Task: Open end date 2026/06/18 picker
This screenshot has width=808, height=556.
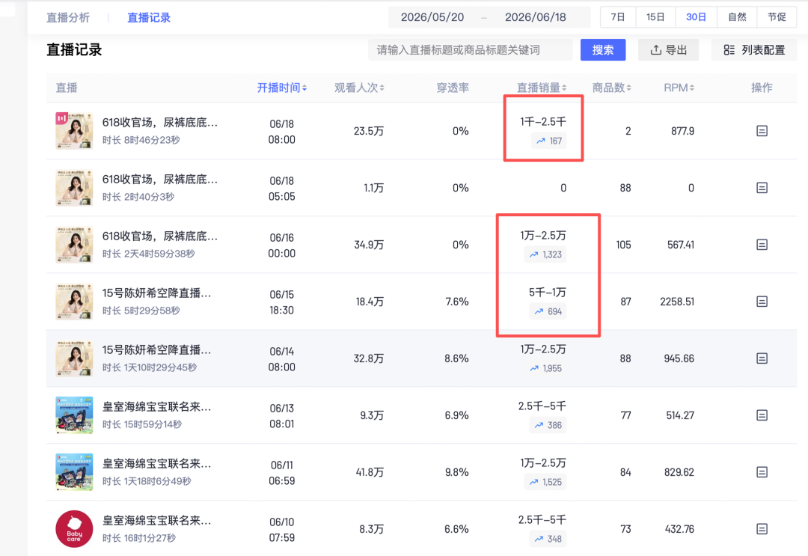Action: pyautogui.click(x=536, y=17)
